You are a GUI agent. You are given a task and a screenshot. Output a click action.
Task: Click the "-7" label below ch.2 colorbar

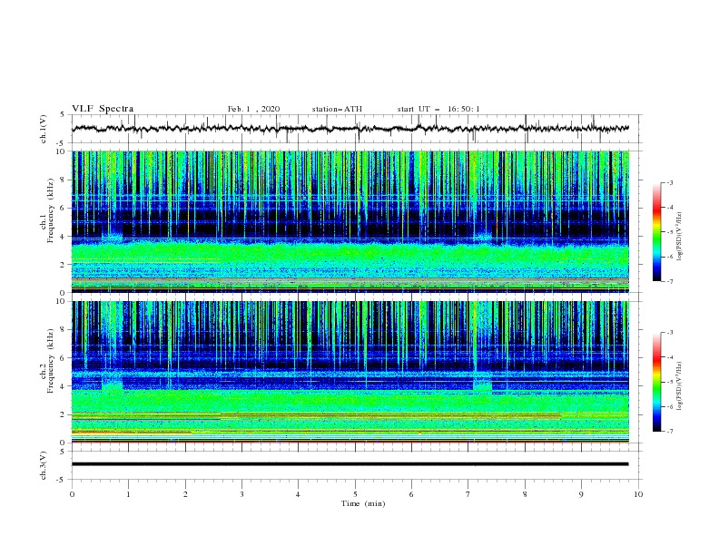[x=670, y=432]
